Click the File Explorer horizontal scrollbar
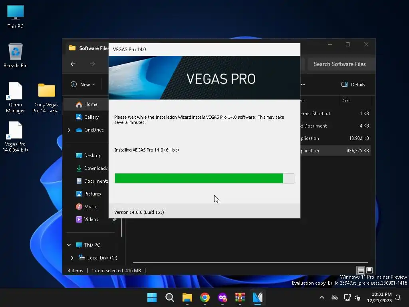The width and height of the screenshot is (409, 307). coord(250,262)
